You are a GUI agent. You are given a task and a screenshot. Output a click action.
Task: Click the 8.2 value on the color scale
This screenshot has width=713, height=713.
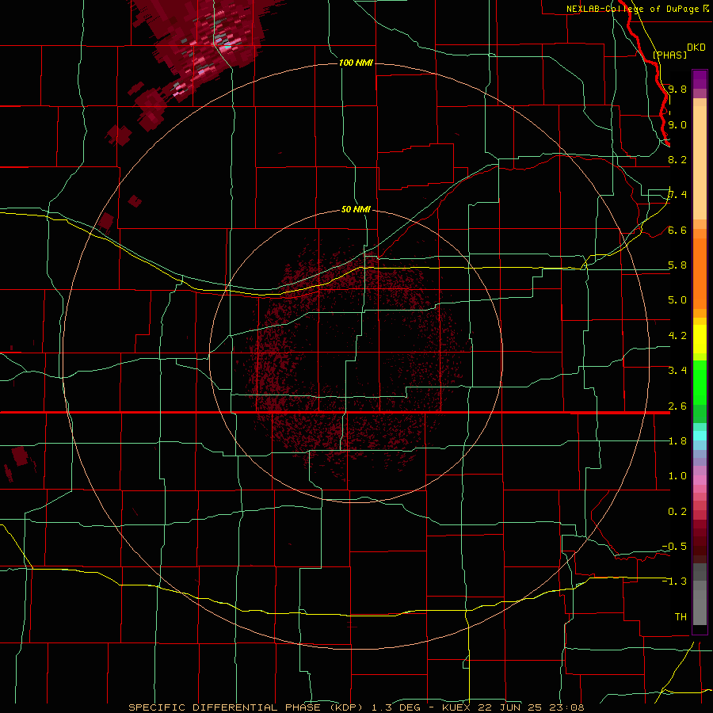[x=677, y=159]
